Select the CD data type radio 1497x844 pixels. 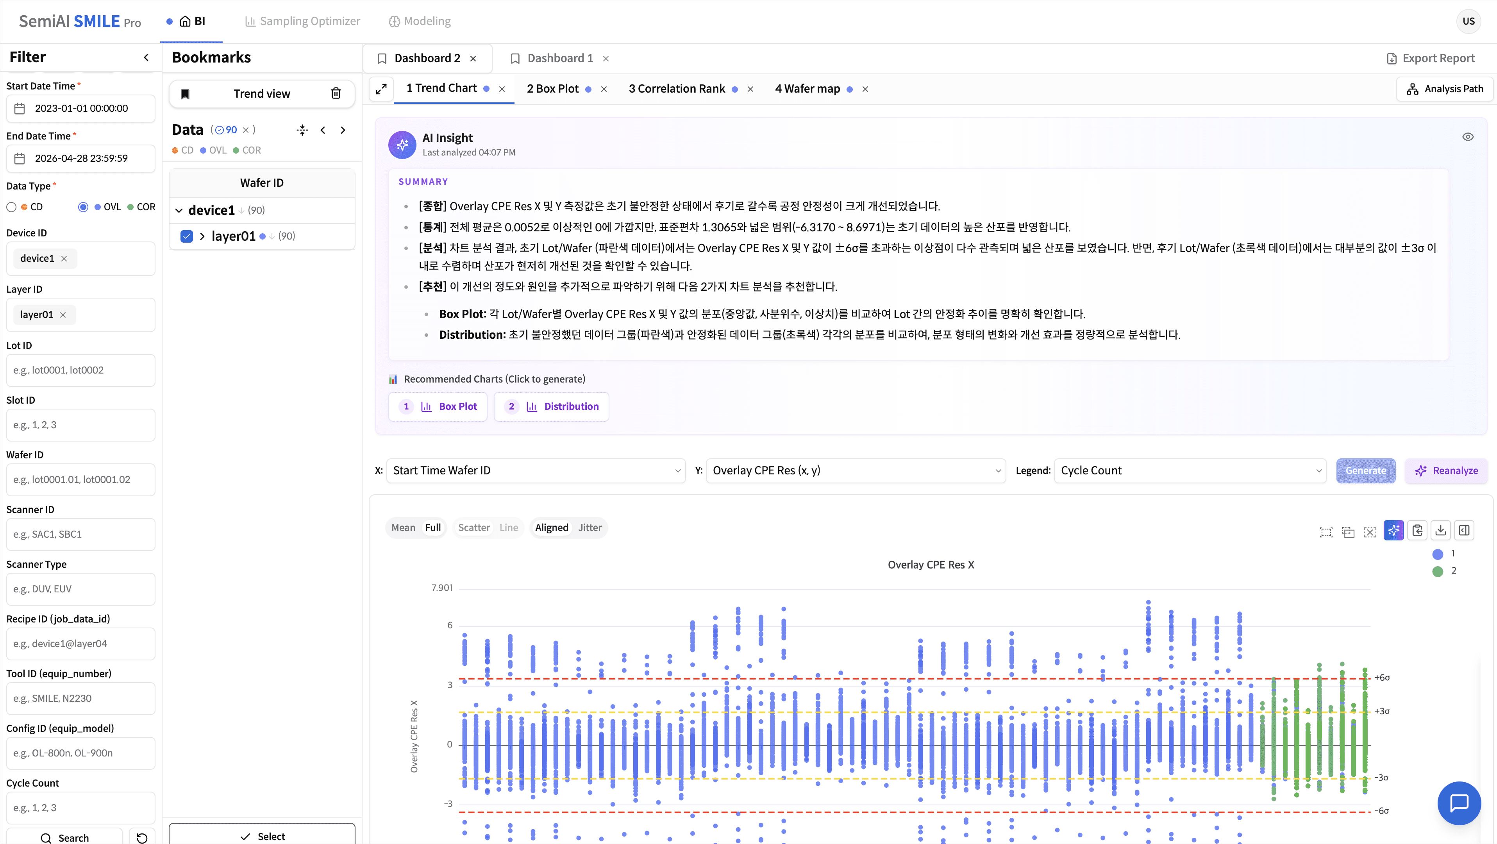click(12, 207)
